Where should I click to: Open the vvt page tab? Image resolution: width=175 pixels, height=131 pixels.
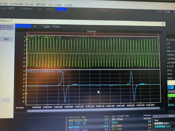tap(40, 9)
